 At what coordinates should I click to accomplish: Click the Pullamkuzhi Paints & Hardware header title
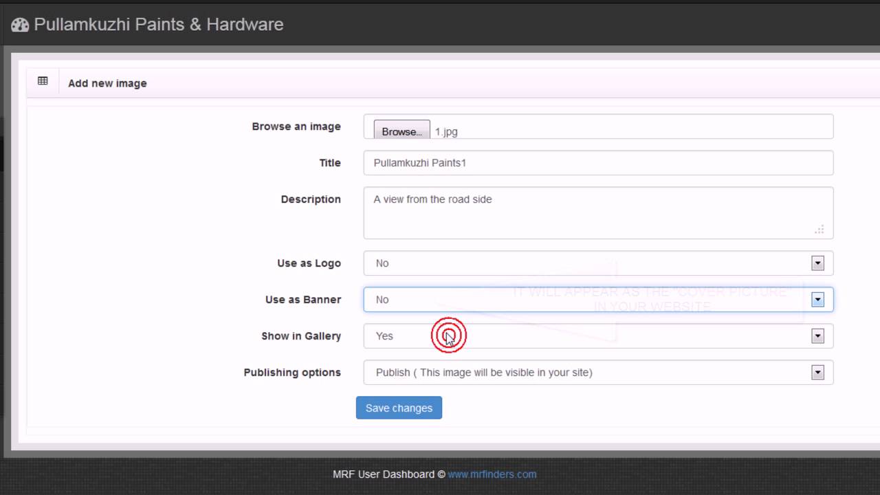click(x=159, y=25)
